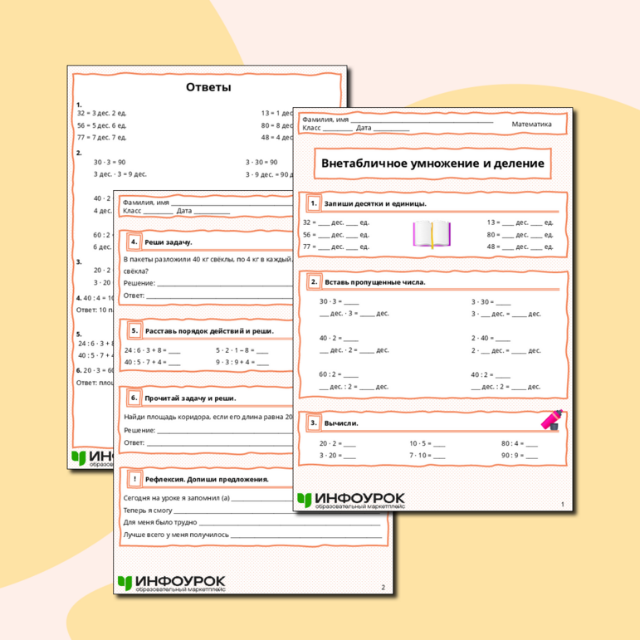The width and height of the screenshot is (640, 640).
Task: Click the blank after 20 · 2 in Вычисли
Action: coord(349,445)
